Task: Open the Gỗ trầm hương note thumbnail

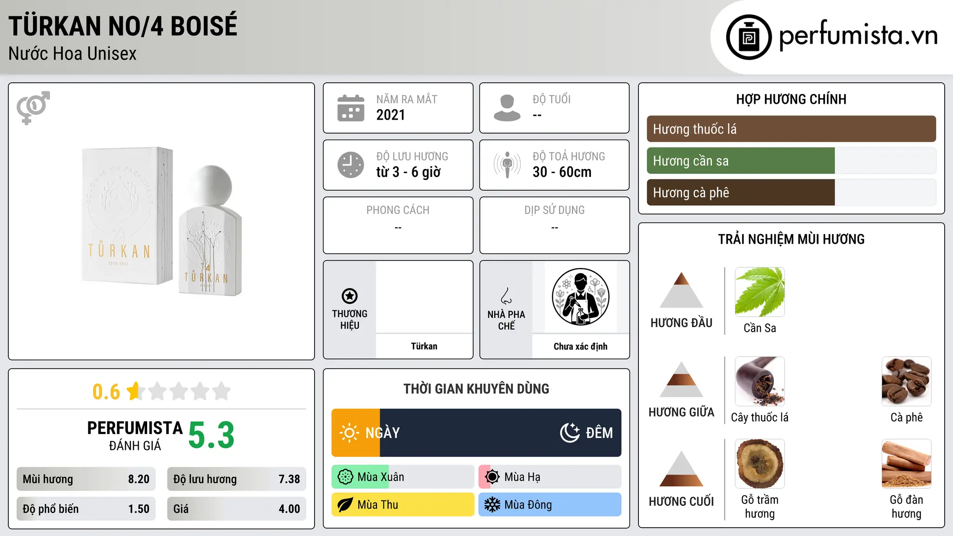Action: coord(759,464)
